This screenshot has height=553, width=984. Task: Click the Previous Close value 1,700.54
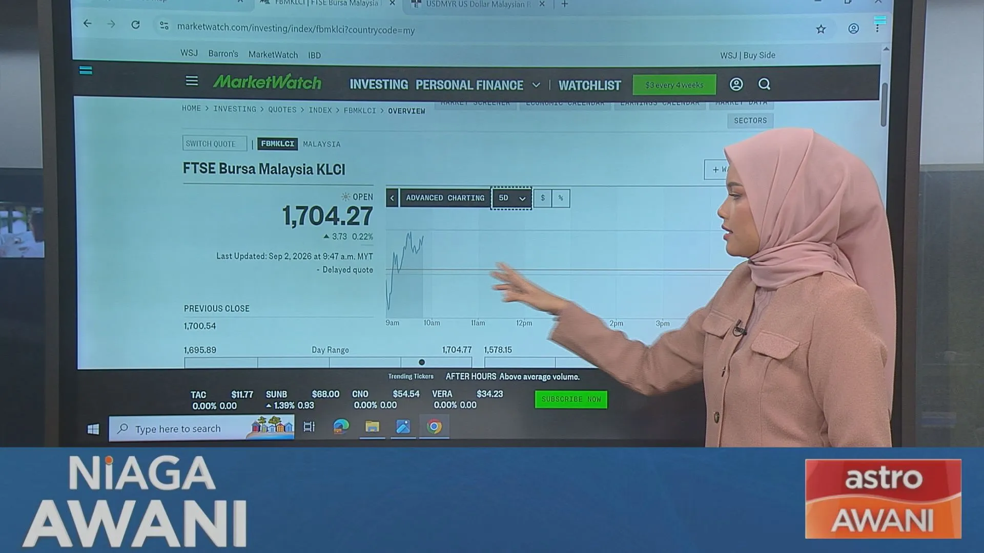point(200,326)
